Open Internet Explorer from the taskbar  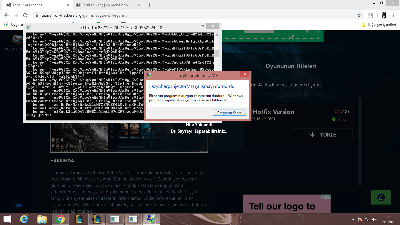[24, 219]
